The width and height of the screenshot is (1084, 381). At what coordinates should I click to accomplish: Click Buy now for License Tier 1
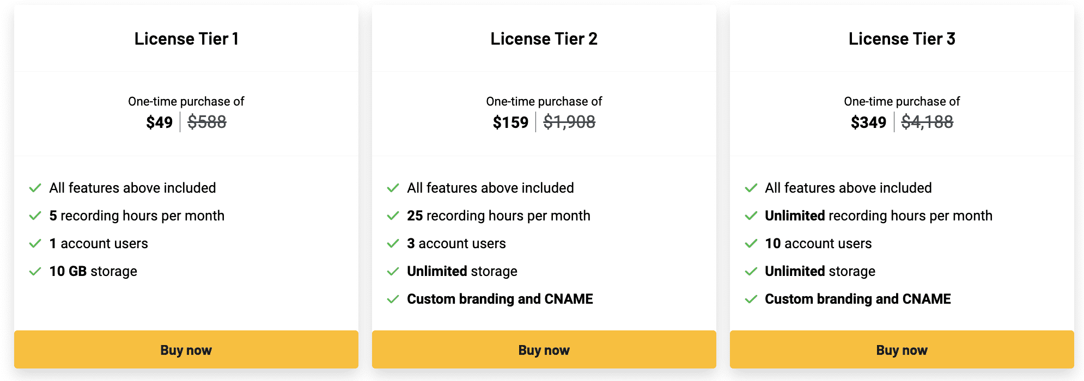[x=186, y=350]
